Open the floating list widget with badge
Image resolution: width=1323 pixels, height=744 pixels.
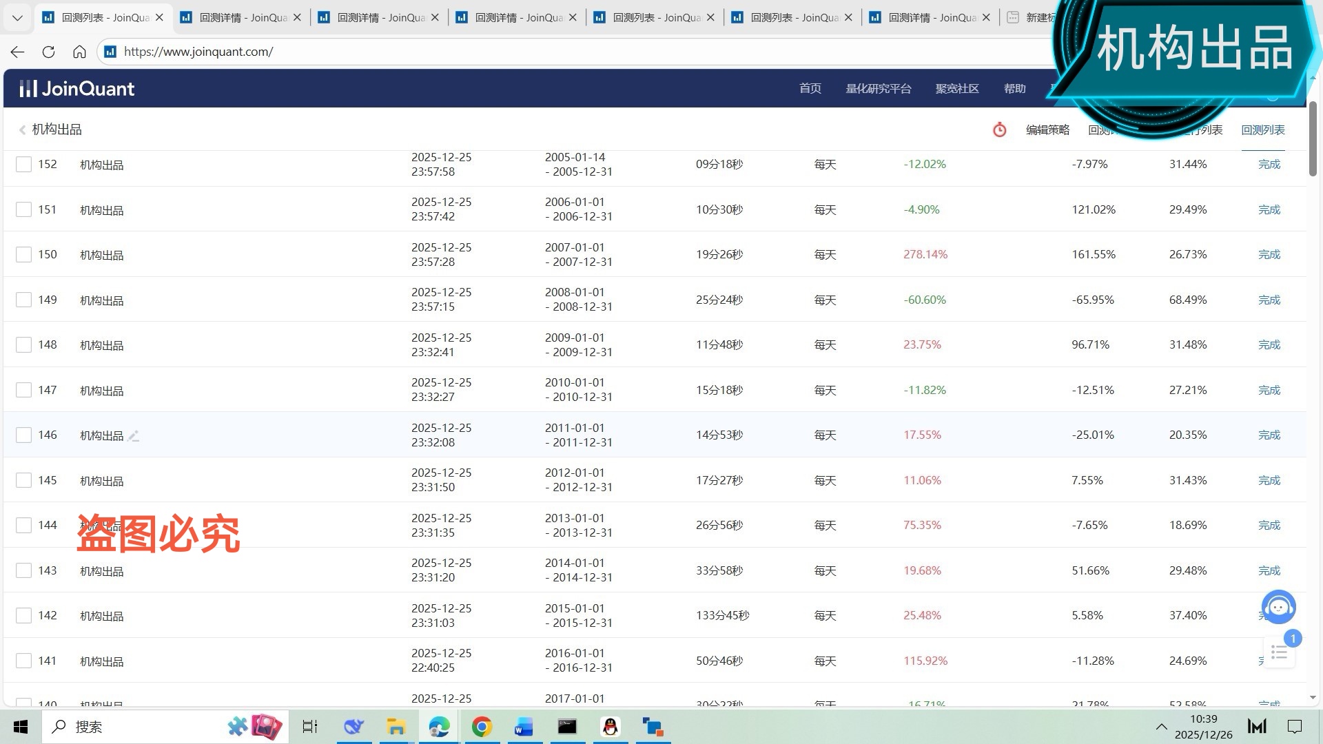[1280, 652]
